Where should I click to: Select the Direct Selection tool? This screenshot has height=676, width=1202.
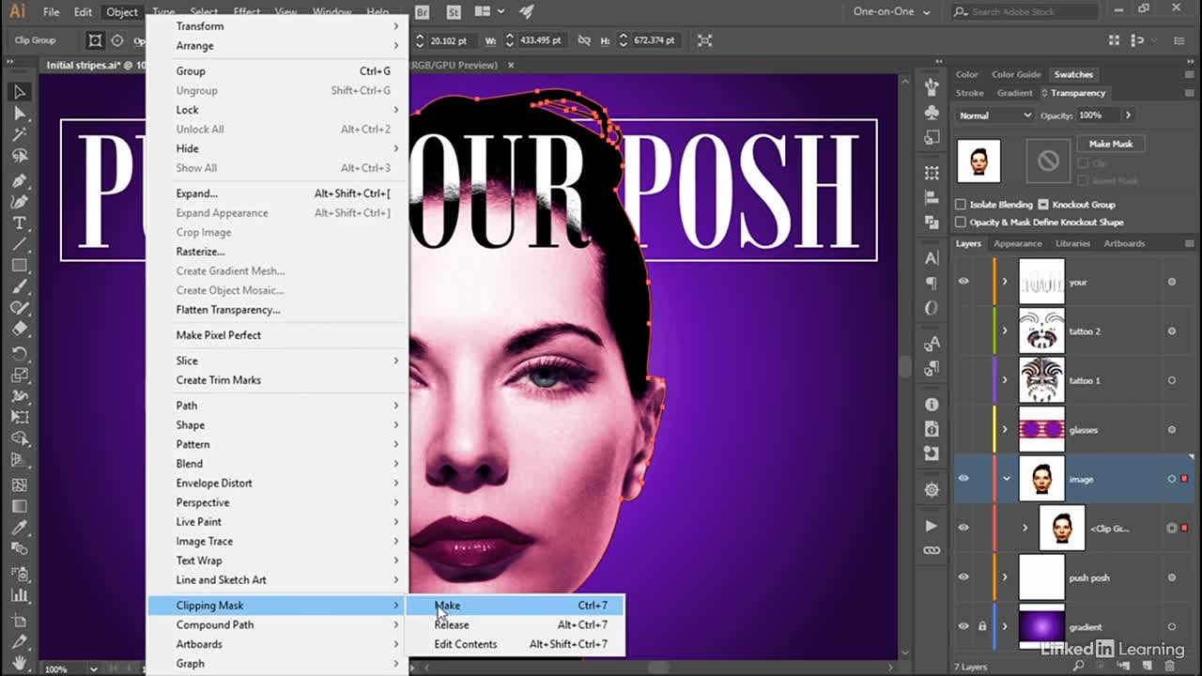point(20,114)
